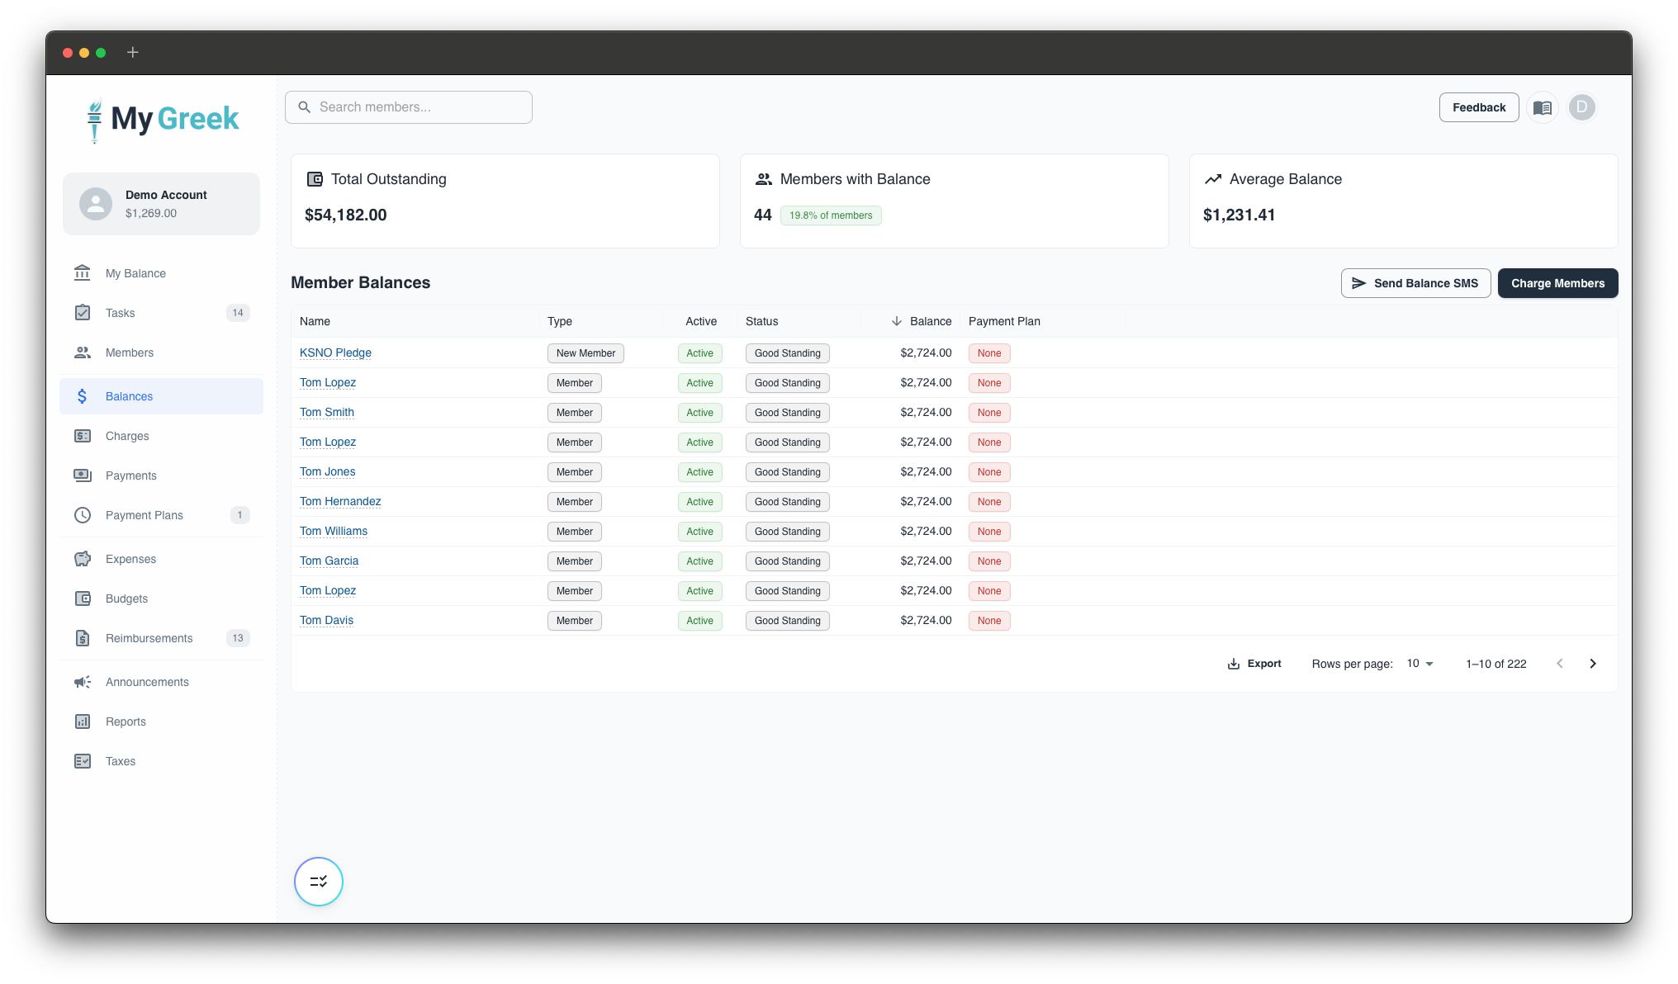Go to next page of results
Viewport: 1678px width, 984px height.
tap(1593, 664)
